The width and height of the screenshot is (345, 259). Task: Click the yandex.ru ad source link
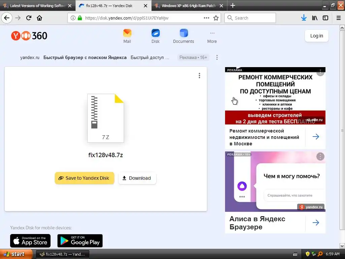(x=30, y=57)
